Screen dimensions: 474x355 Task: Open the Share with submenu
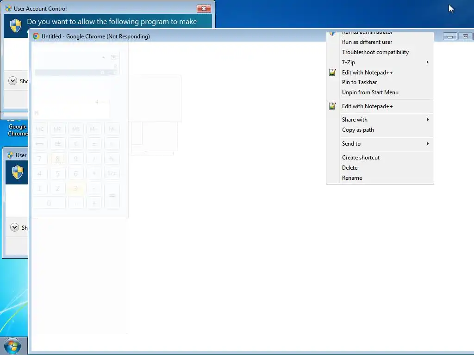(380, 120)
